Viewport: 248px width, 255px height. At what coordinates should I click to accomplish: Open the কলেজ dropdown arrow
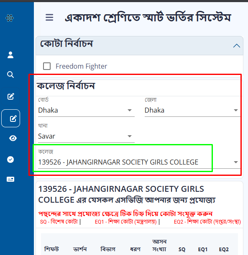235,162
